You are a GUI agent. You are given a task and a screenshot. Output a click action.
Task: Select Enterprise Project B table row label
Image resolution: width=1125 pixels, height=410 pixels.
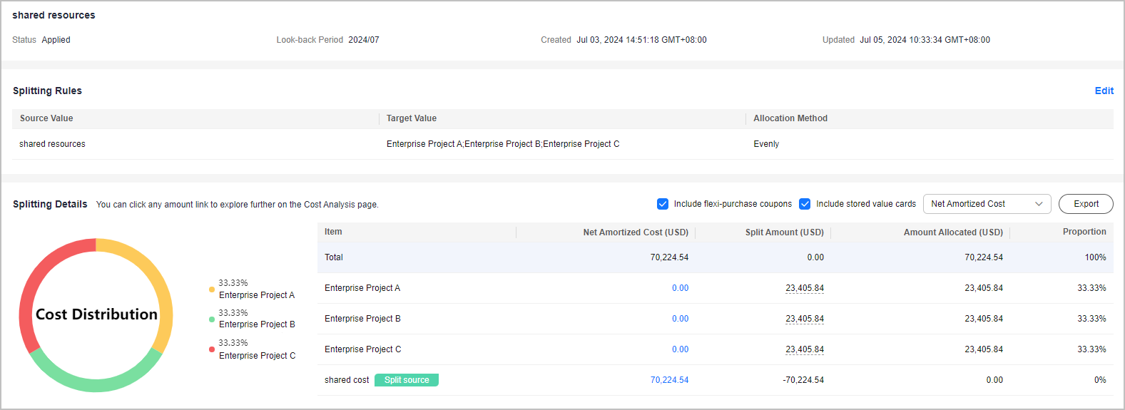click(x=362, y=319)
